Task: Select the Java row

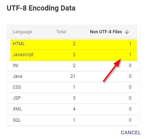Action: pos(72,76)
